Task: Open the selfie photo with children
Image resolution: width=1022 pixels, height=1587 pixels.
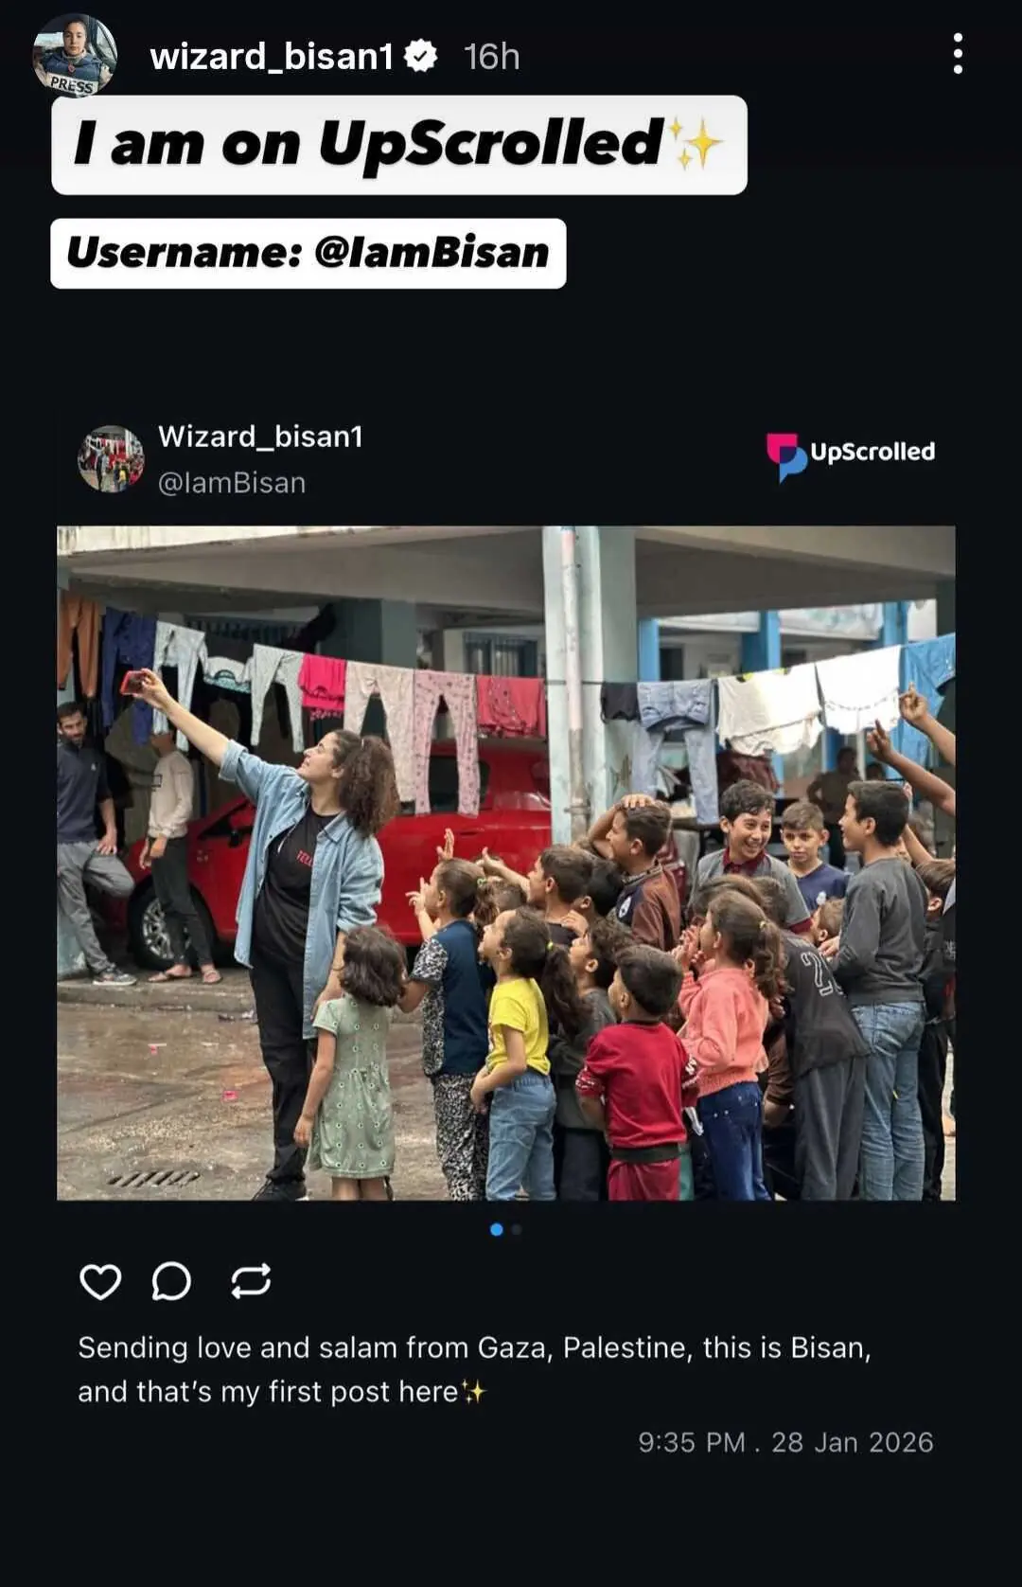Action: [x=506, y=863]
